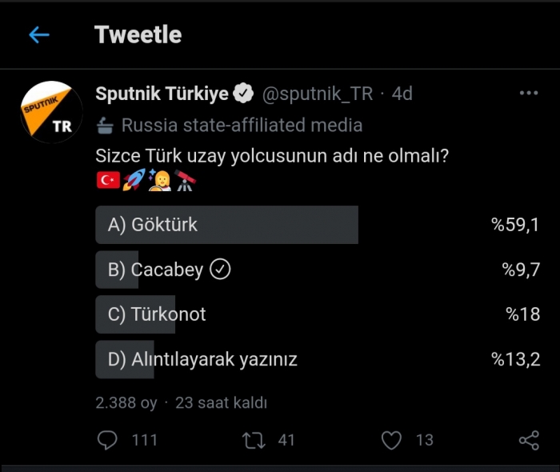This screenshot has width=560, height=472.
Task: Tap the selected checkmark on Cacabey
Action: [x=220, y=270]
